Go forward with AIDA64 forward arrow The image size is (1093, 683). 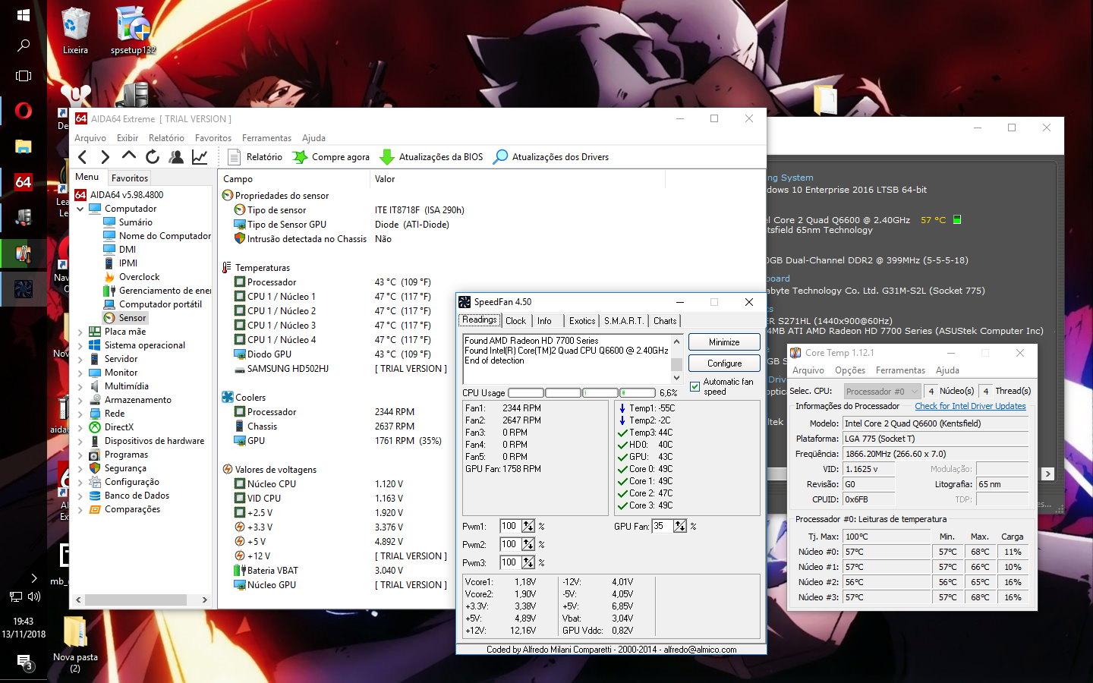pyautogui.click(x=106, y=157)
